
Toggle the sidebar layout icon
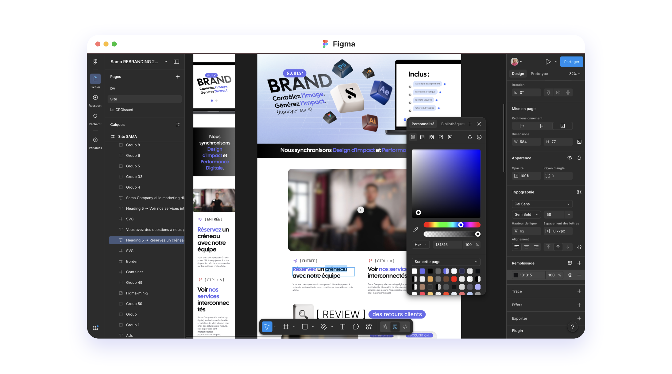click(176, 62)
